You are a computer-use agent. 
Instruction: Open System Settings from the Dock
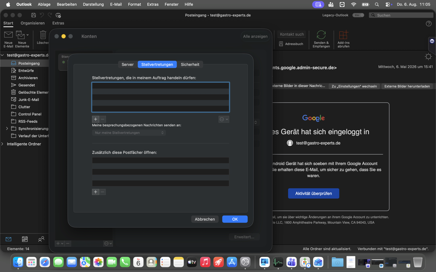(245, 262)
